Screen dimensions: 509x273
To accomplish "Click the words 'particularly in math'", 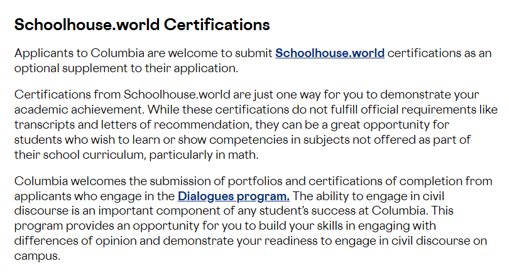I will 202,155.
